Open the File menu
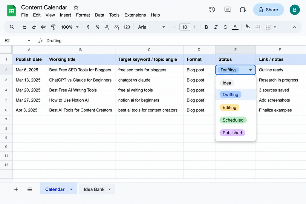306x204 pixels. [25, 15]
